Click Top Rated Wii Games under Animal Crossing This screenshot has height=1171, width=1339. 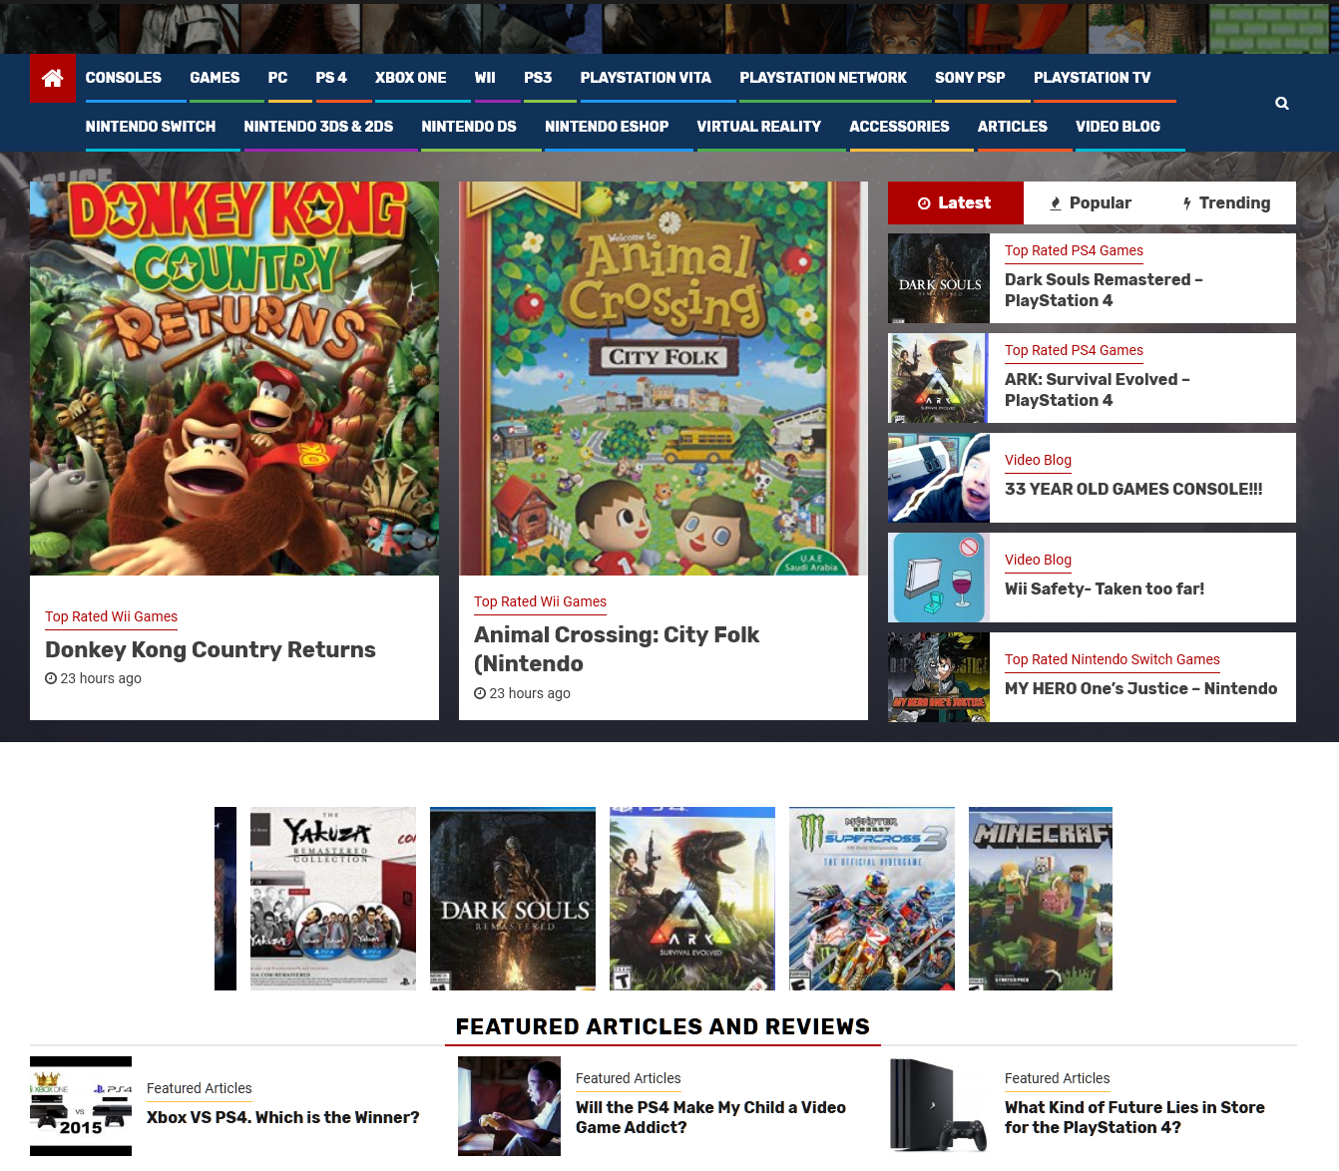(540, 601)
